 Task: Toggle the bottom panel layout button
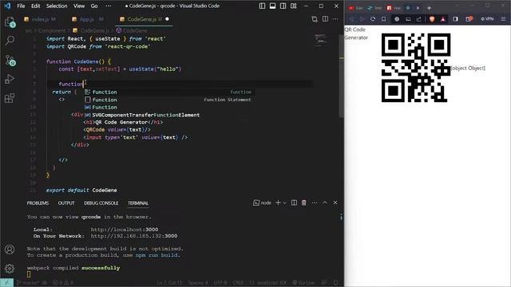[272, 6]
